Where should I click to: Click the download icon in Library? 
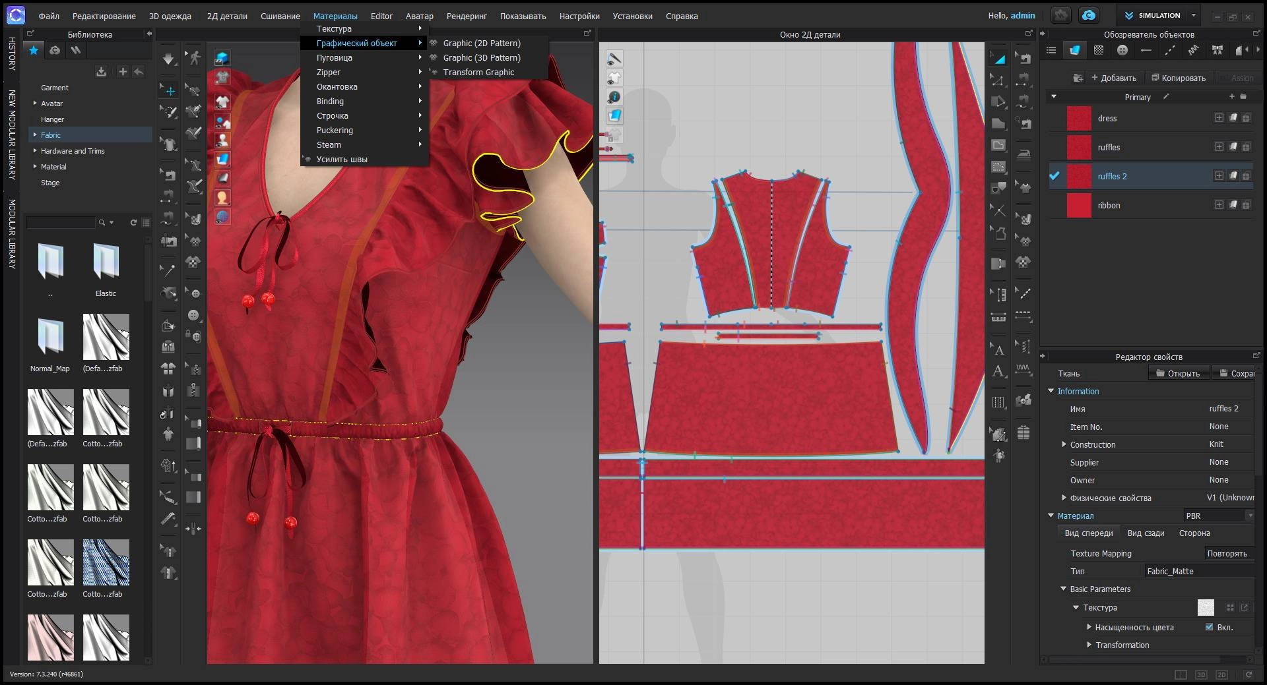pyautogui.click(x=101, y=71)
